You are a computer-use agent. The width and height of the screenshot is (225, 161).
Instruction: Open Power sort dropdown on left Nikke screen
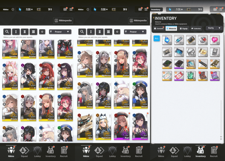click(60, 32)
